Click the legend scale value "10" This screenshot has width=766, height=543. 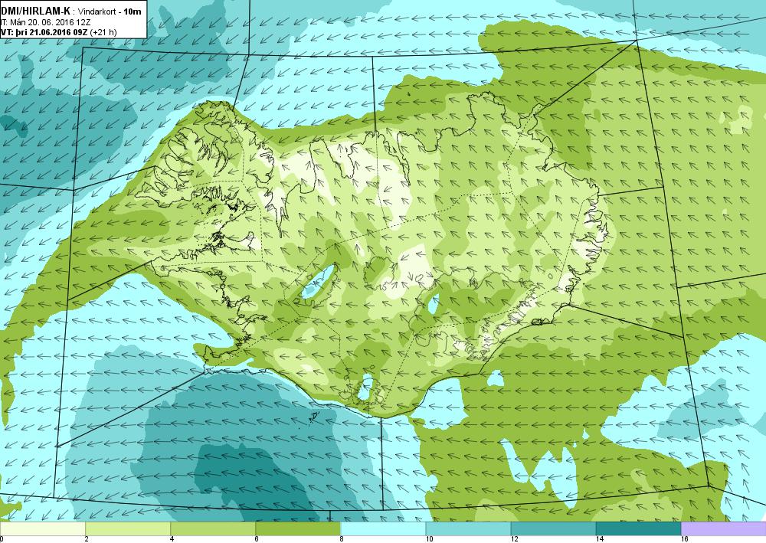[x=429, y=539]
